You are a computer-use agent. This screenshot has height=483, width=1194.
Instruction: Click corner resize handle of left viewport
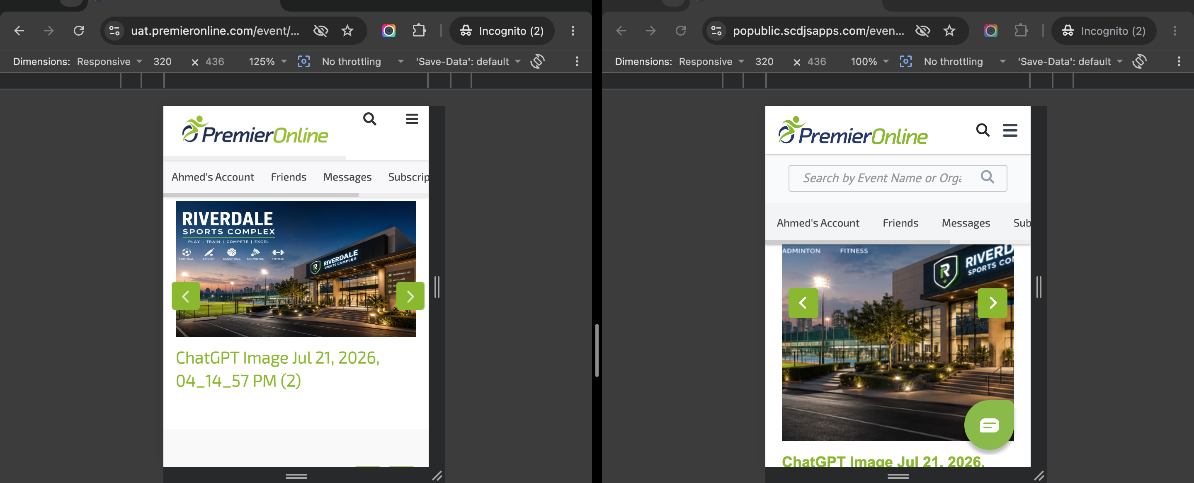[437, 476]
